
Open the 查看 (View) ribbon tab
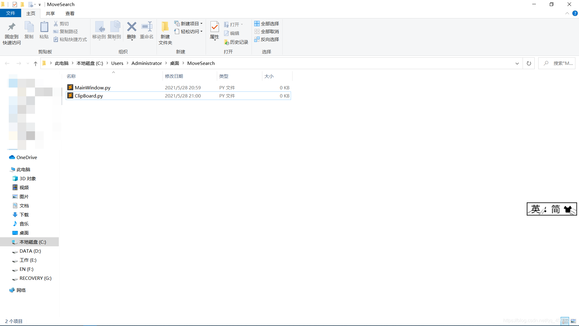[x=70, y=13]
